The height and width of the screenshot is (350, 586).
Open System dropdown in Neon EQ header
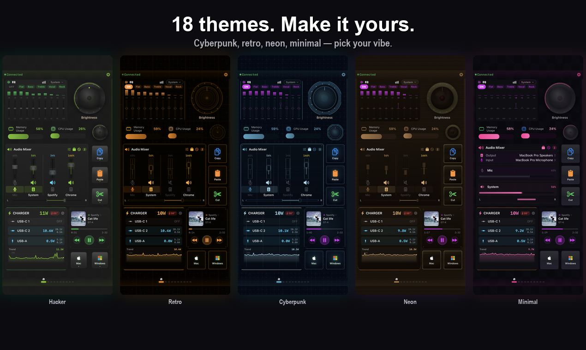coord(410,82)
